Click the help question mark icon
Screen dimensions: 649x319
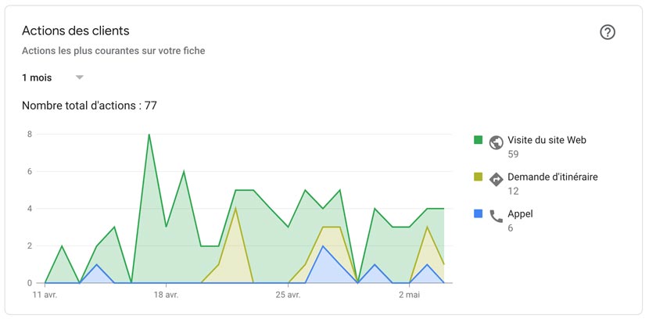608,32
